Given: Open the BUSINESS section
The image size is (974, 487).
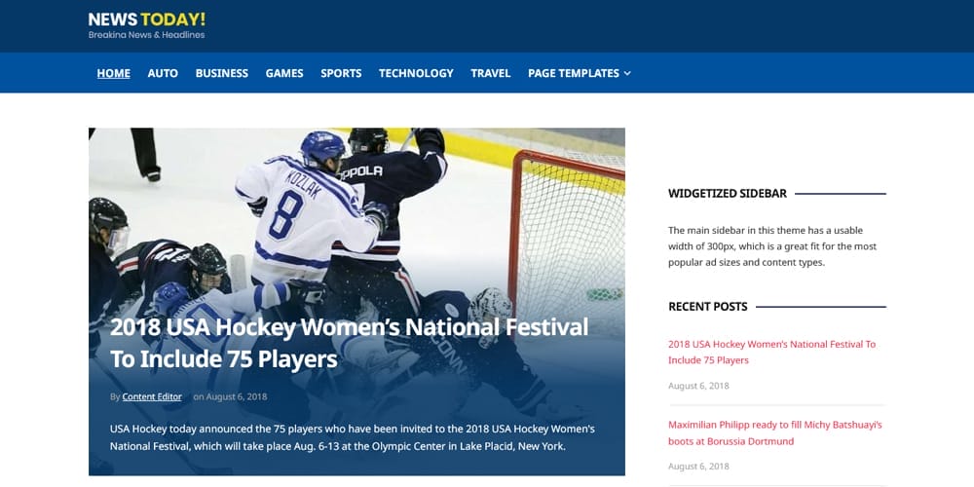Looking at the screenshot, I should 222,73.
